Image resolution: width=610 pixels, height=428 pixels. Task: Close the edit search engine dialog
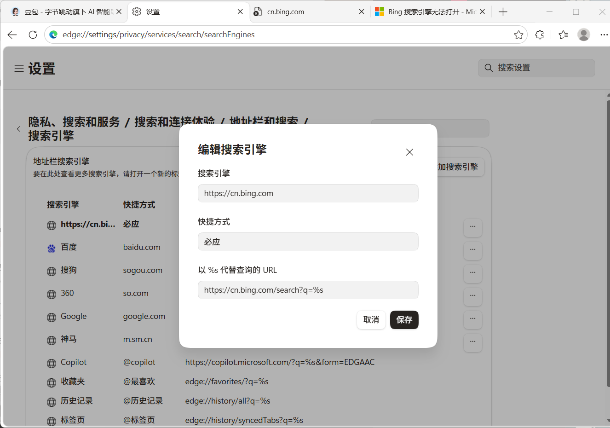click(x=409, y=152)
